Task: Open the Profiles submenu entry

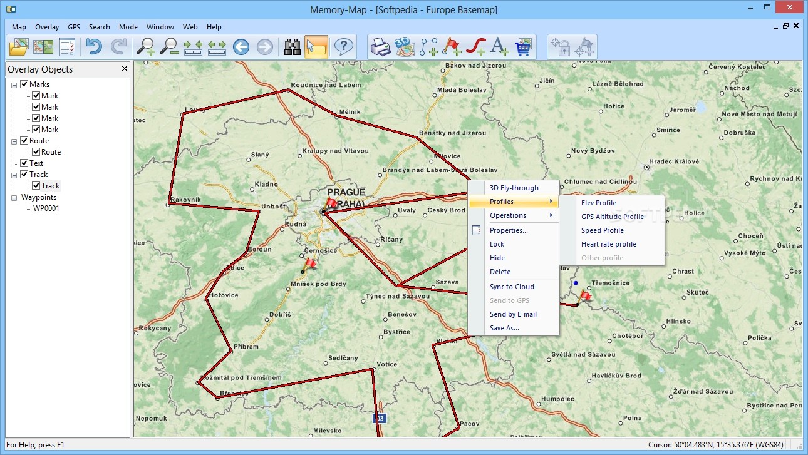Action: [514, 202]
